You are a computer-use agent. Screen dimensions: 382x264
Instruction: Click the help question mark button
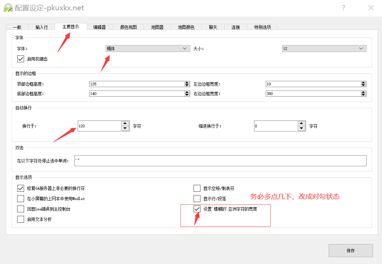click(343, 8)
